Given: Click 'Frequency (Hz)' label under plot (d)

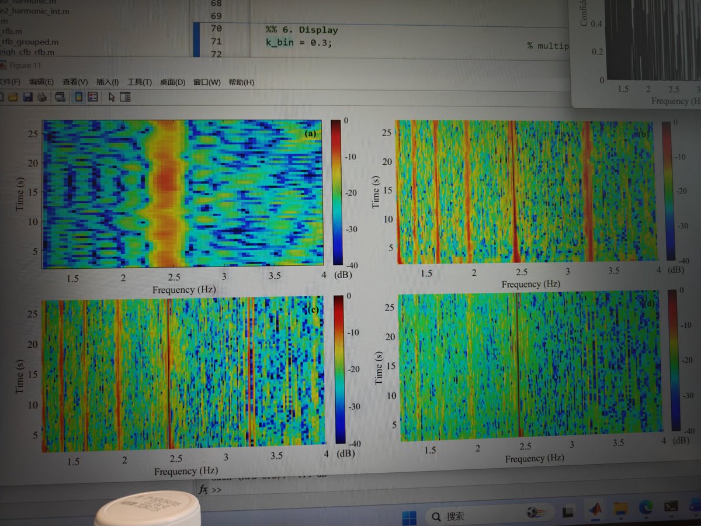Looking at the screenshot, I should (535, 458).
